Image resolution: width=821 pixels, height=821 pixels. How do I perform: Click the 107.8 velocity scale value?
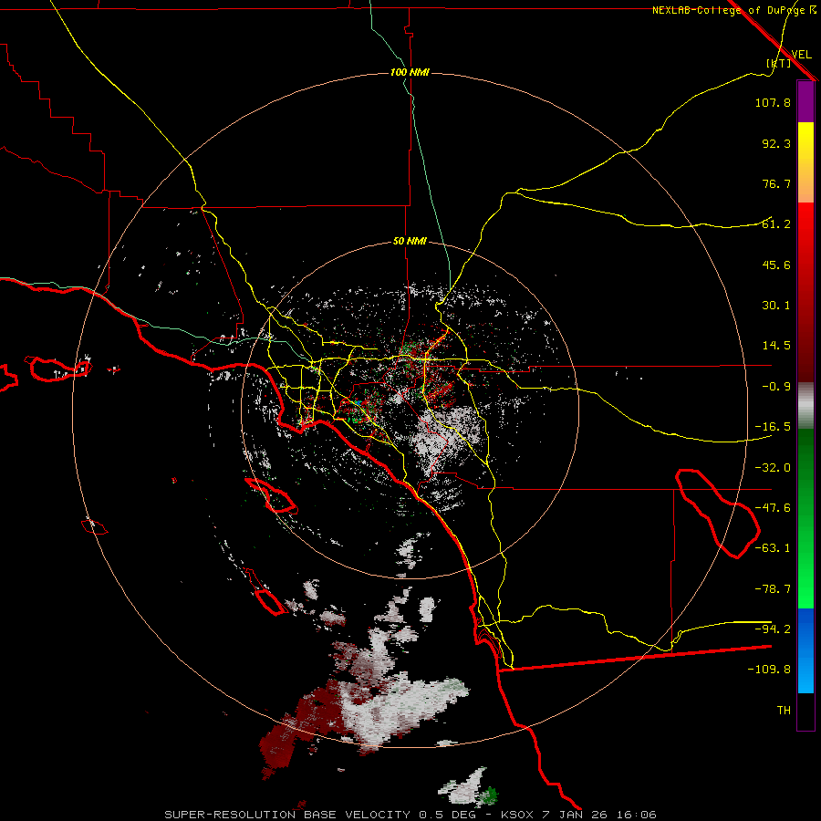(773, 102)
